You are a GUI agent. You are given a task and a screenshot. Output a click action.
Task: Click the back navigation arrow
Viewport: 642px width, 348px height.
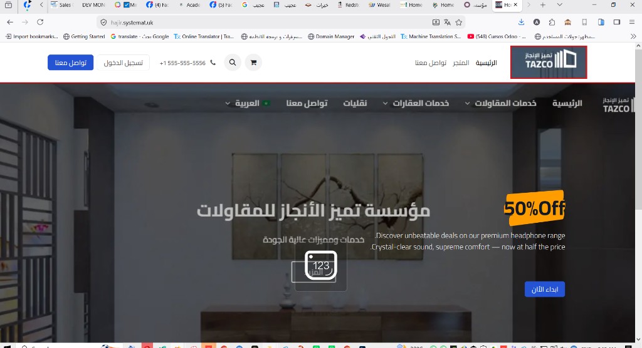point(10,22)
